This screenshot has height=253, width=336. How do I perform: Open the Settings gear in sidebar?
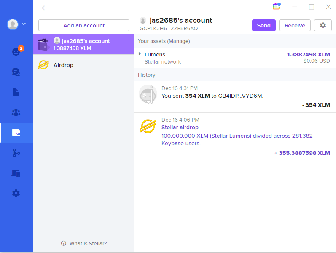(x=16, y=193)
